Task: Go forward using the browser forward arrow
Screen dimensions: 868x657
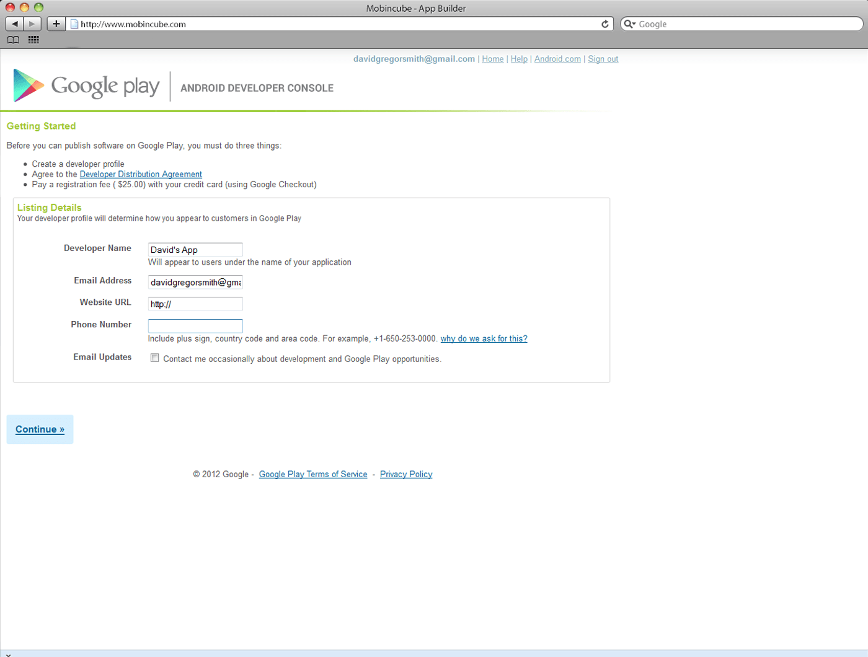Action: click(x=32, y=24)
